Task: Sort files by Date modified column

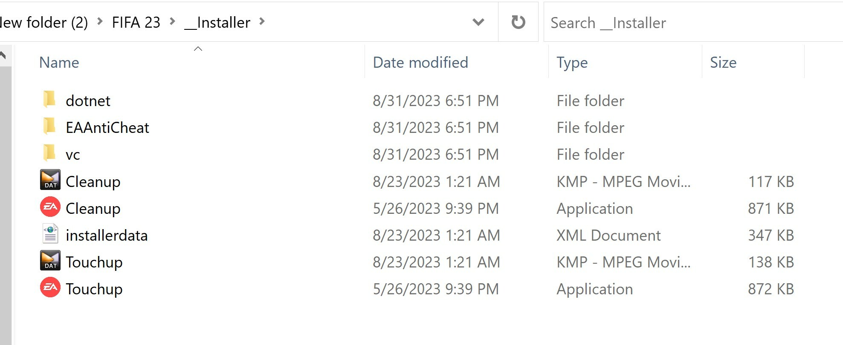Action: (x=420, y=63)
